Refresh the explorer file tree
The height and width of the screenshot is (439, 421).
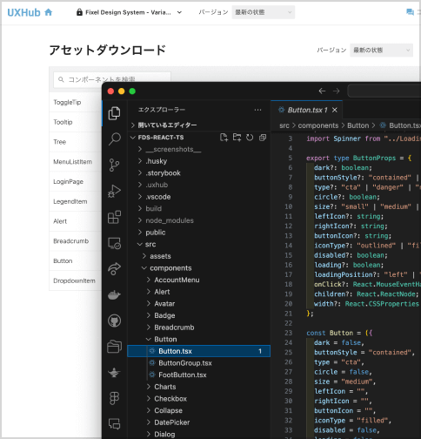[x=250, y=138]
